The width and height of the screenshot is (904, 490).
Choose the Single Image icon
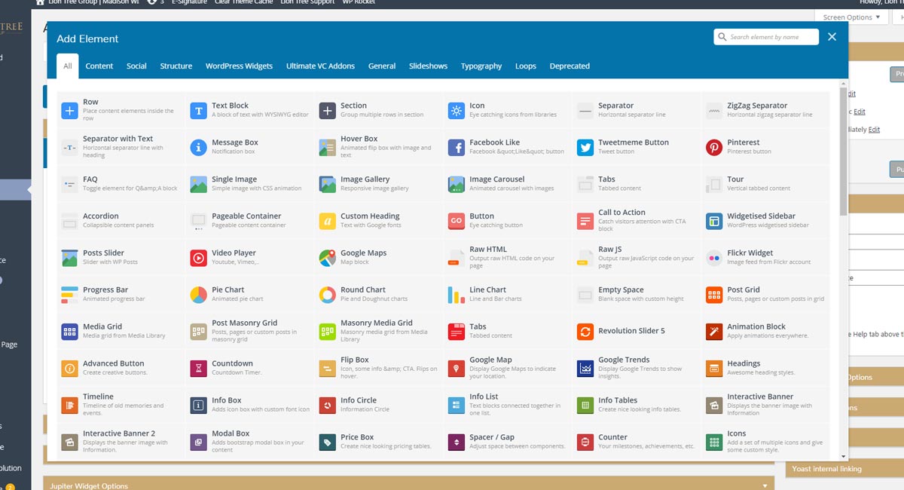(x=198, y=185)
